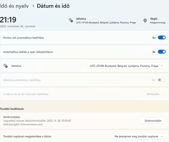This screenshot has height=142, width=169.
Task: Click the Régió globe icon
Action: 145,20
